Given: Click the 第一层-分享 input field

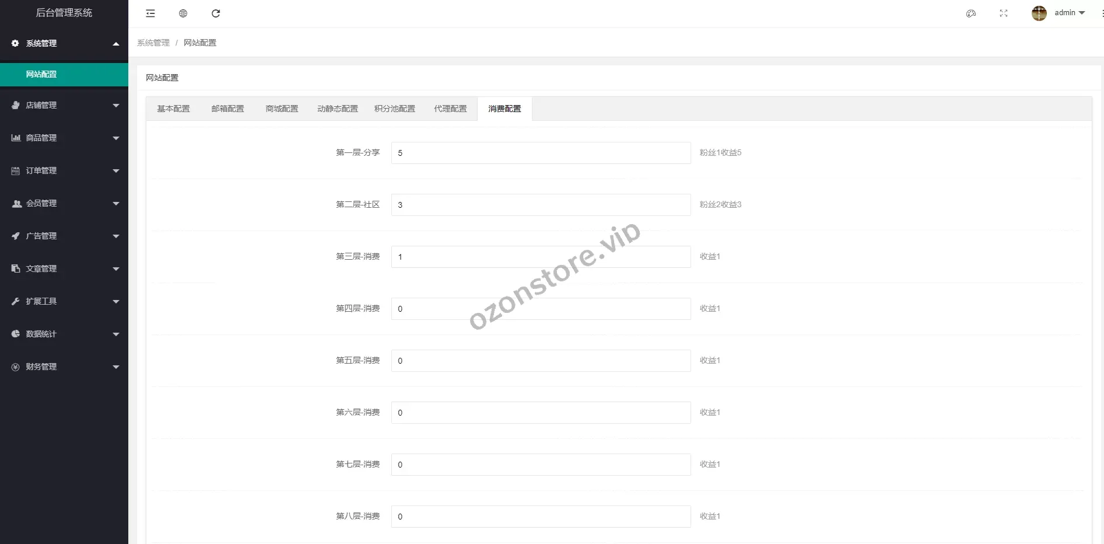Looking at the screenshot, I should click(x=541, y=153).
